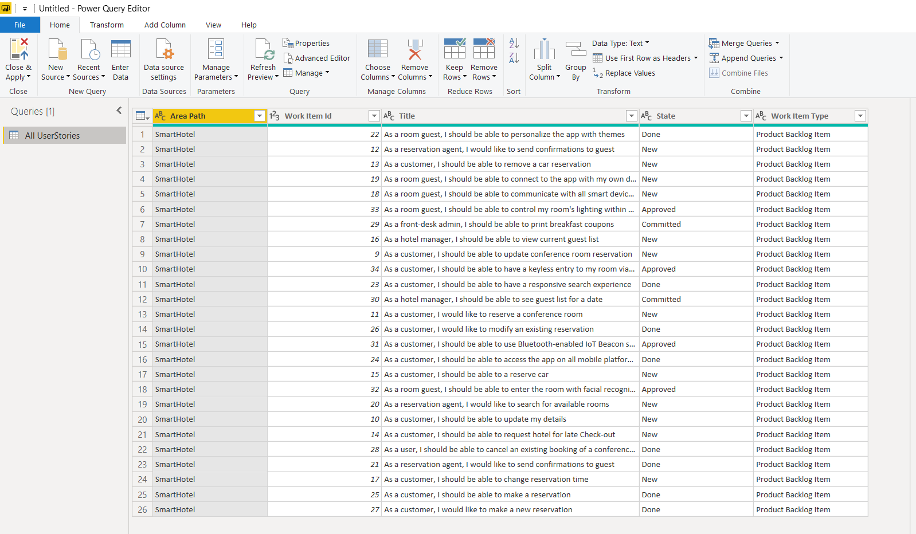Open the State column filter dropdown
Image resolution: width=916 pixels, height=534 pixels.
[746, 116]
